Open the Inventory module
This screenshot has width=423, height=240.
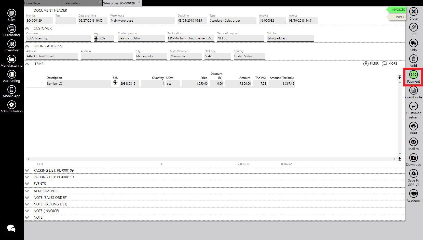(11, 44)
